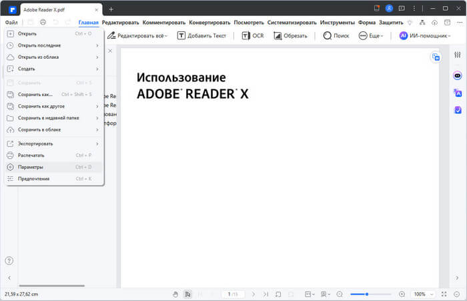Click the zoom in plus icon
The image size is (467, 301).
(x=402, y=294)
